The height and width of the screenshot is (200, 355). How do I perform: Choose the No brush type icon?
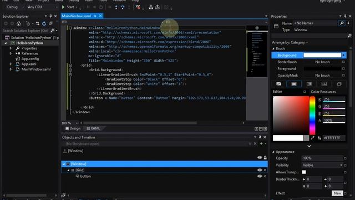tap(278, 84)
